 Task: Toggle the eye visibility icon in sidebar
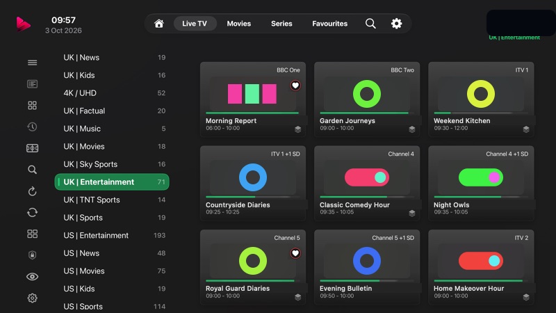pos(32,277)
